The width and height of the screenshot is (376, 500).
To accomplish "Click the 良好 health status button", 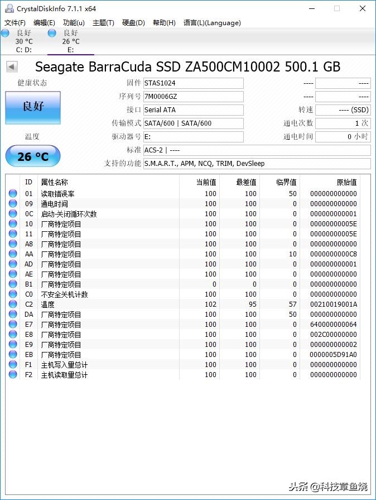I will 33,107.
